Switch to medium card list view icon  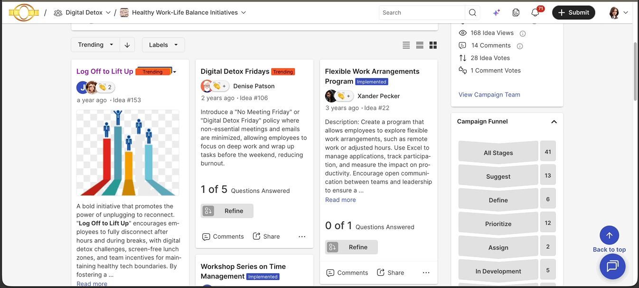coord(420,45)
